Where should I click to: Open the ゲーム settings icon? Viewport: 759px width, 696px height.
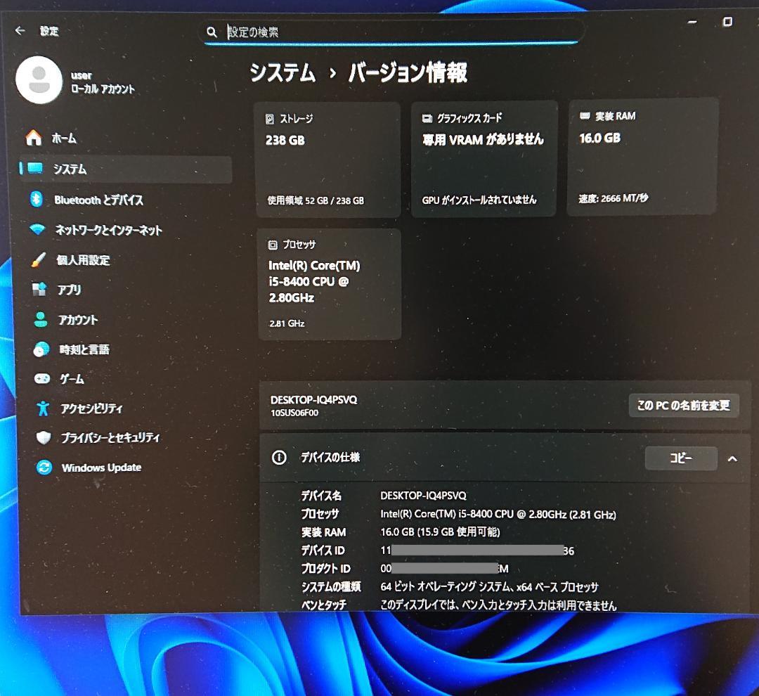42,379
